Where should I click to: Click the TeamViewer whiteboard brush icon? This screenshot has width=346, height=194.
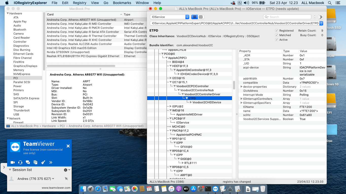(43, 162)
